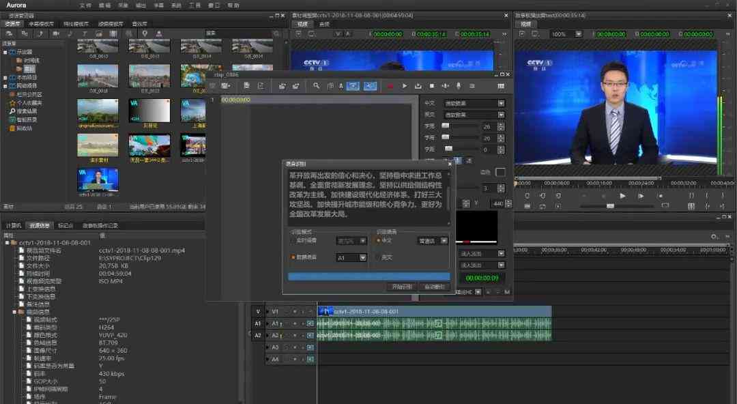Toggle the square icon on track A2 header
This screenshot has height=404, width=737.
310,335
